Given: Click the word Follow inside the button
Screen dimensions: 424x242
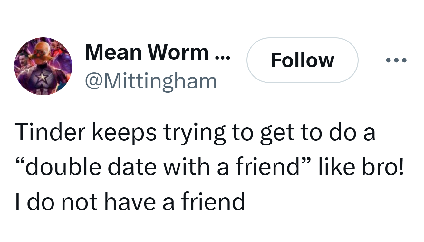Looking at the screenshot, I should pyautogui.click(x=303, y=60).
